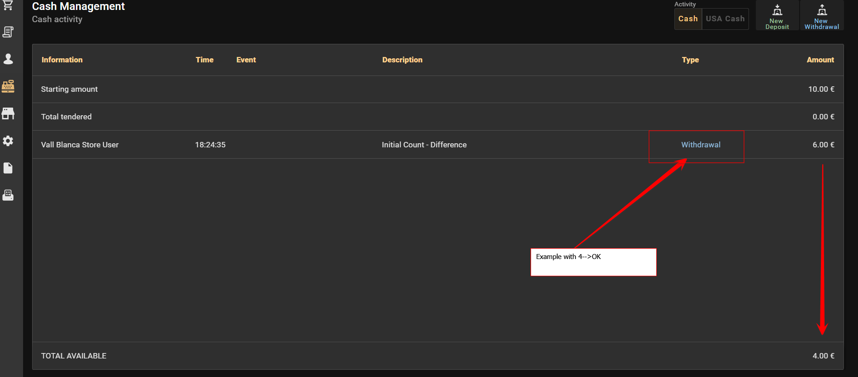The height and width of the screenshot is (377, 858).
Task: Sort by the Type column header
Action: pyautogui.click(x=690, y=60)
